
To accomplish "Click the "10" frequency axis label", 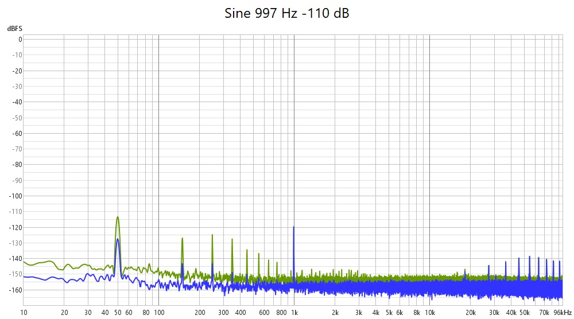I will (x=24, y=313).
